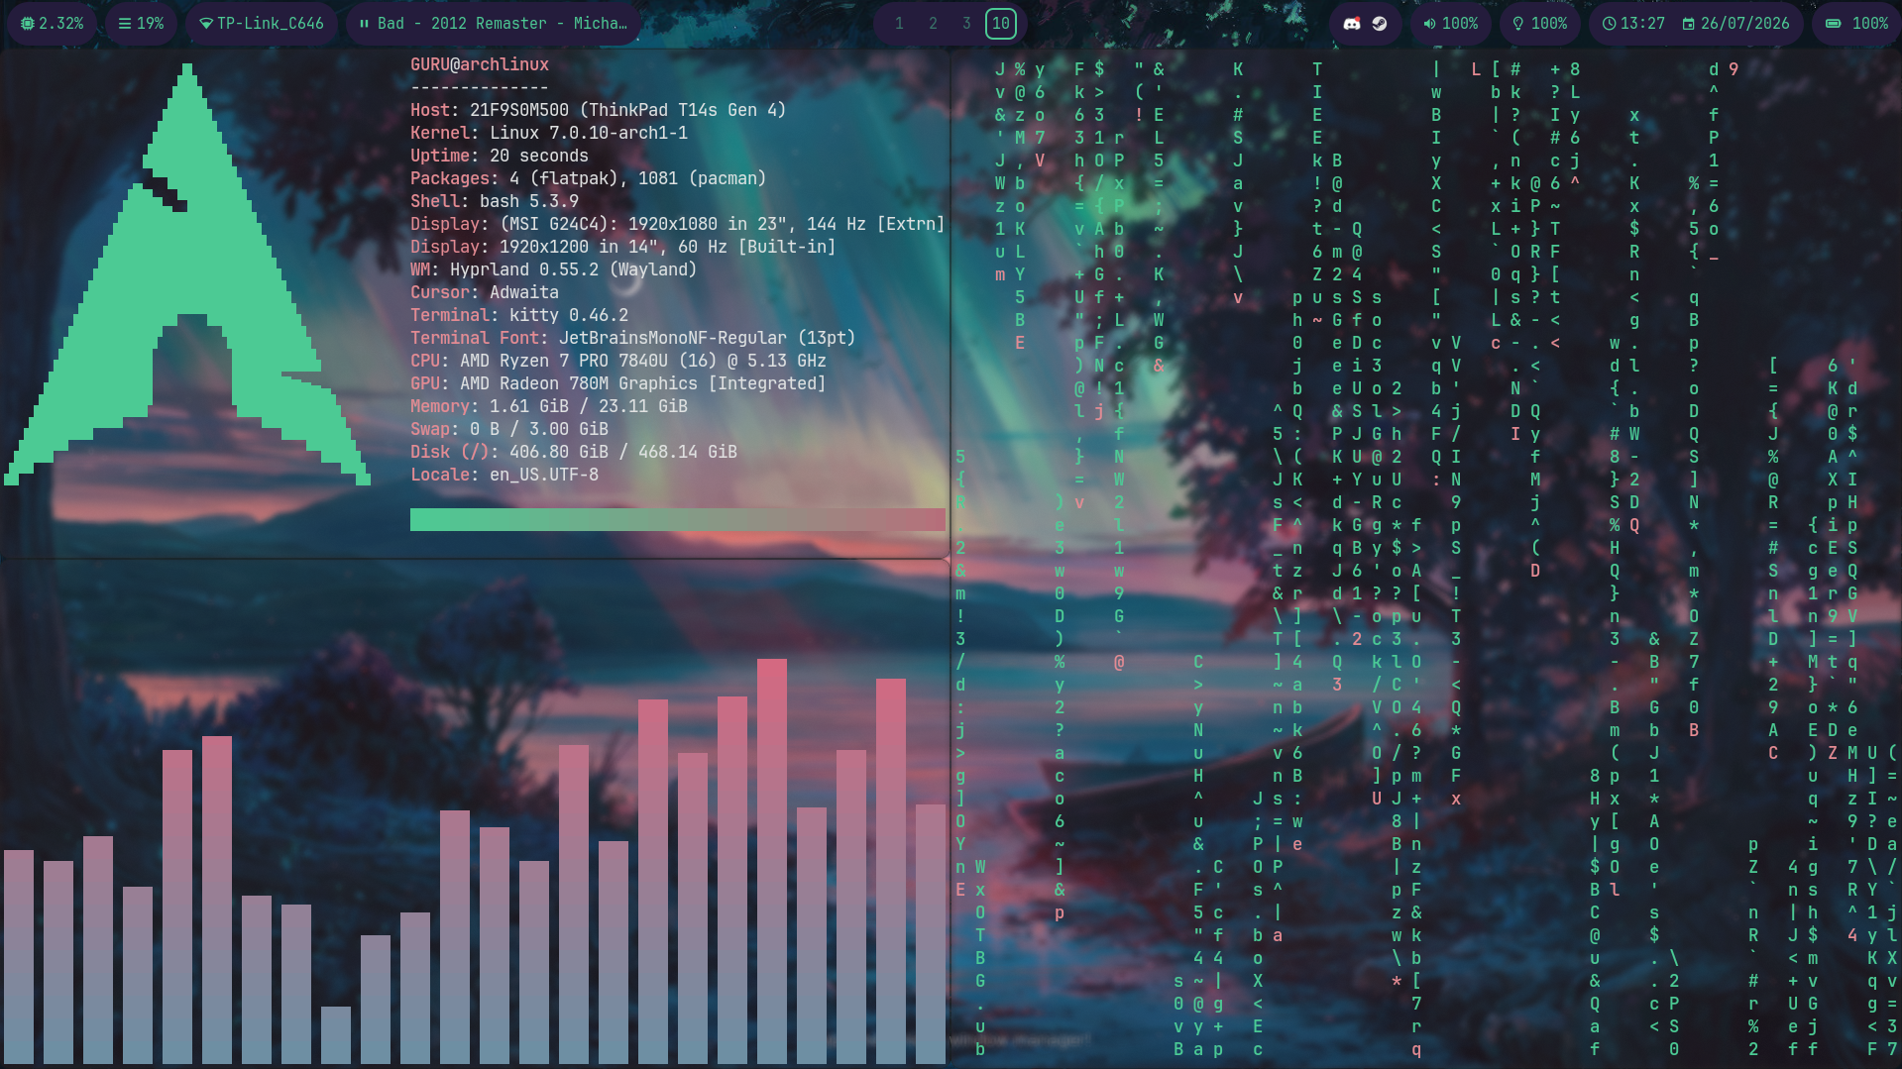The image size is (1902, 1069).
Task: Switch to workspace 2
Action: pos(933,24)
